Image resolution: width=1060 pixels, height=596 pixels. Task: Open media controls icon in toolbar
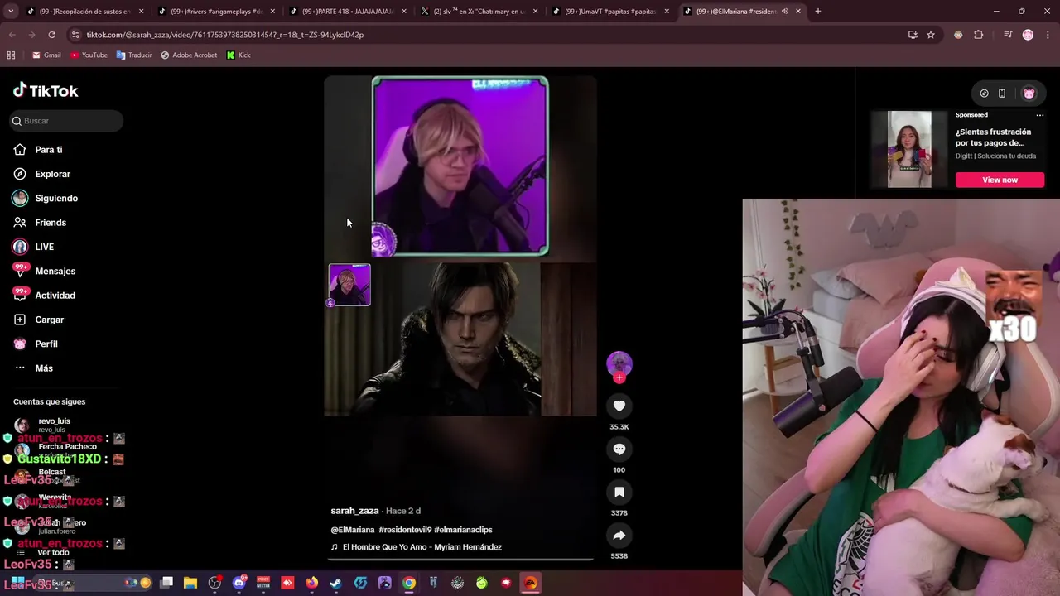click(x=1008, y=35)
